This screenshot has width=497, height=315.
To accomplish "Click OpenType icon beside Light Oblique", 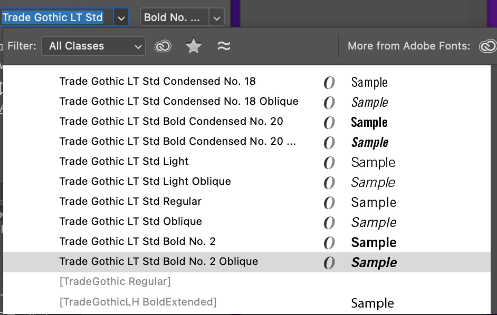I will click(329, 182).
